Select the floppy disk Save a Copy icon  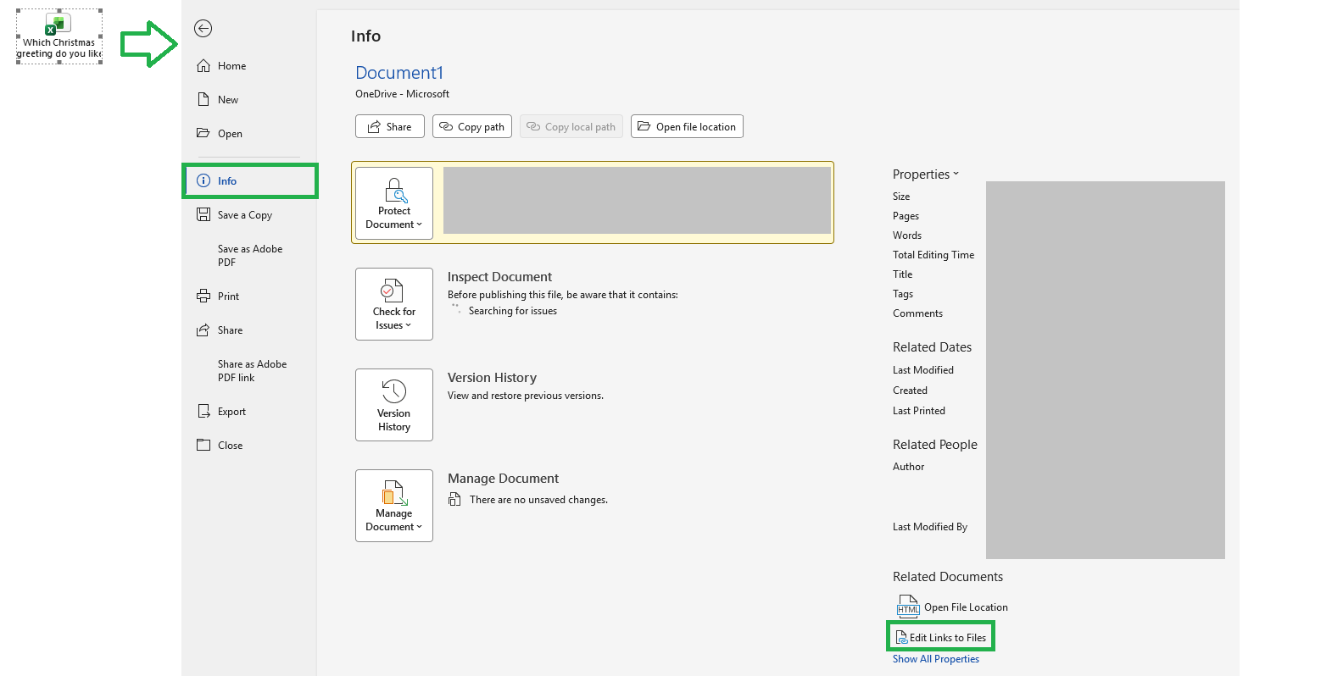tap(203, 215)
